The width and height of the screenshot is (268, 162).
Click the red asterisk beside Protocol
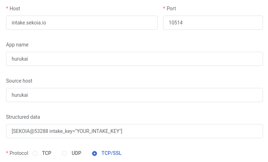7,153
